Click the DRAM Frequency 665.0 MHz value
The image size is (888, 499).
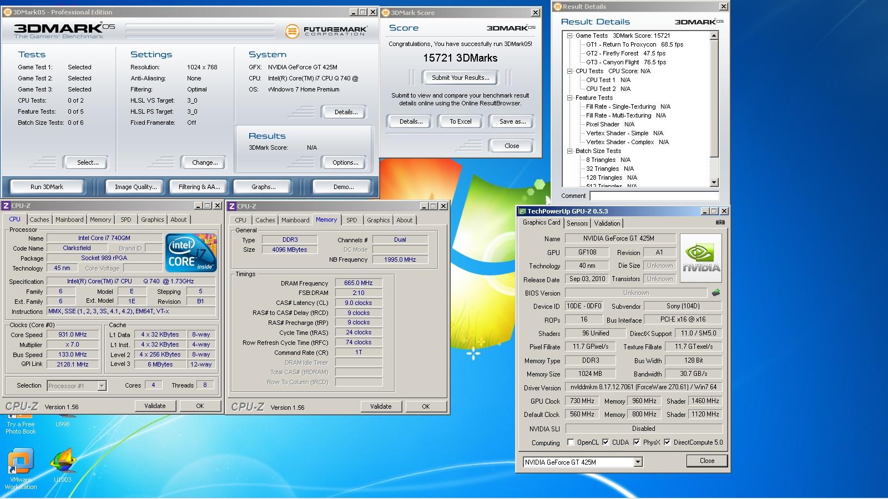pyautogui.click(x=359, y=283)
